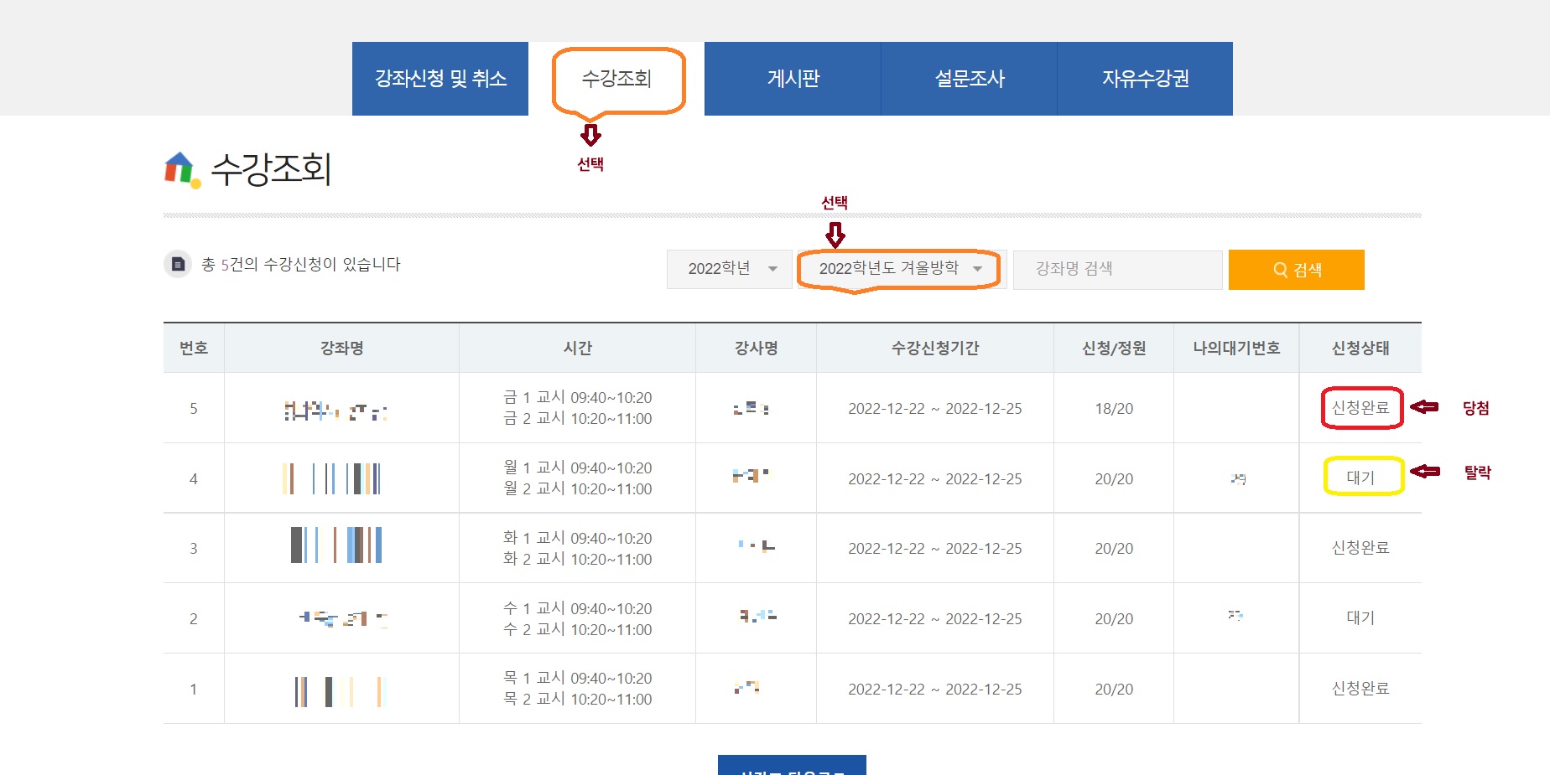Viewport: 1550px width, 775px height.
Task: Click the document icon beside 총 5건 message
Action: 178,264
